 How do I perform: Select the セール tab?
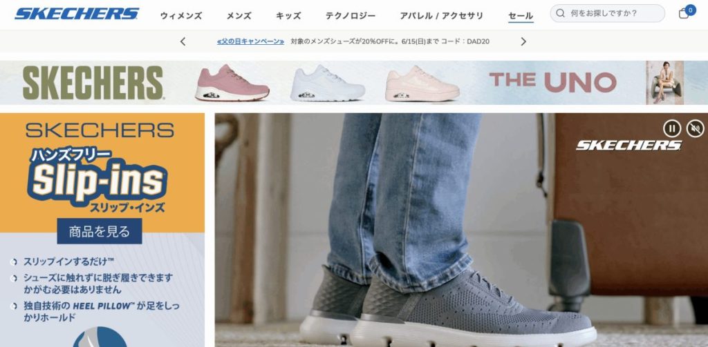521,16
